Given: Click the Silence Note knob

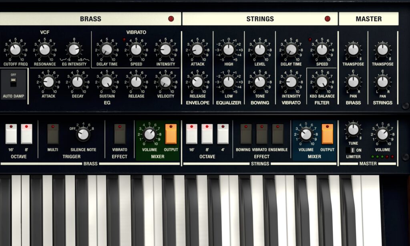Looking at the screenshot, I should click(83, 134).
